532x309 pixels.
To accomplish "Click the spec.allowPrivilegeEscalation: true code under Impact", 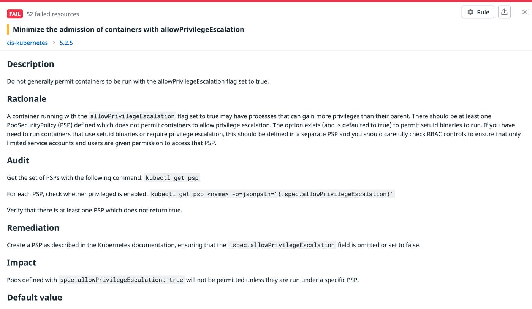I will [122, 280].
